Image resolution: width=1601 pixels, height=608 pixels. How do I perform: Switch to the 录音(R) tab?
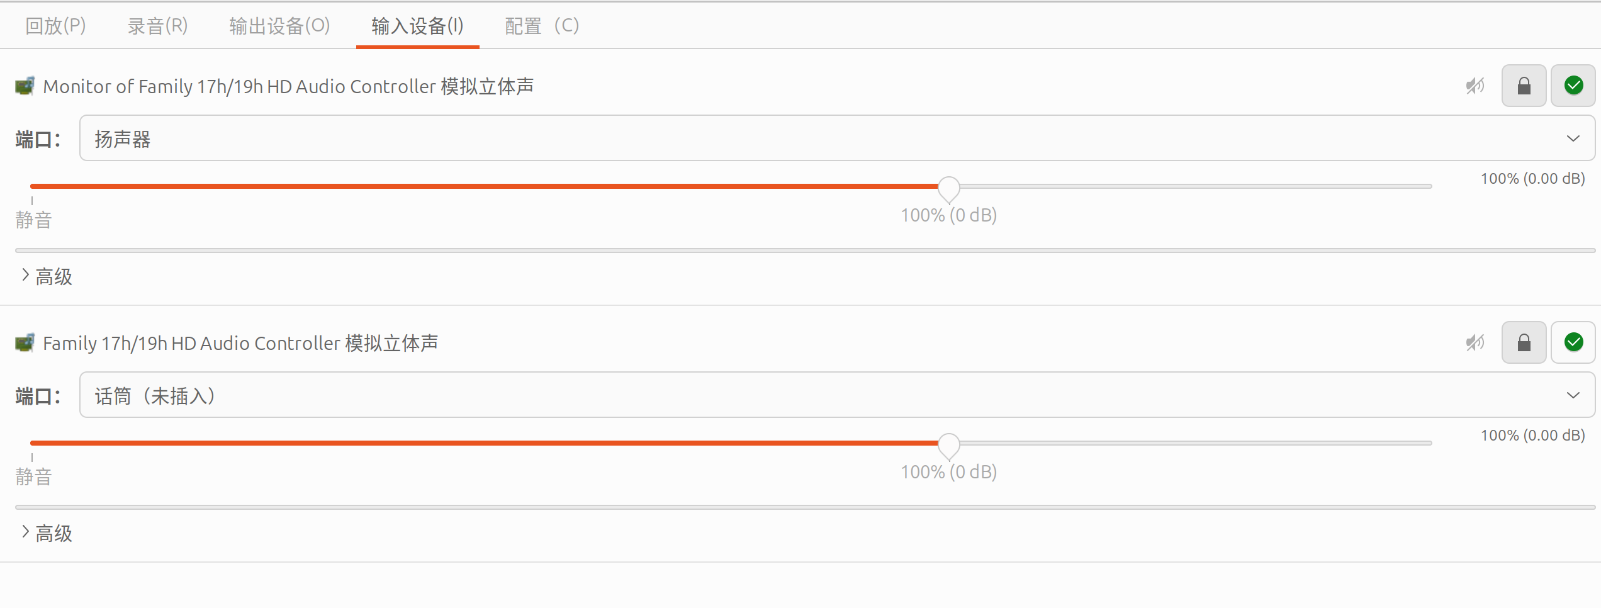[157, 26]
